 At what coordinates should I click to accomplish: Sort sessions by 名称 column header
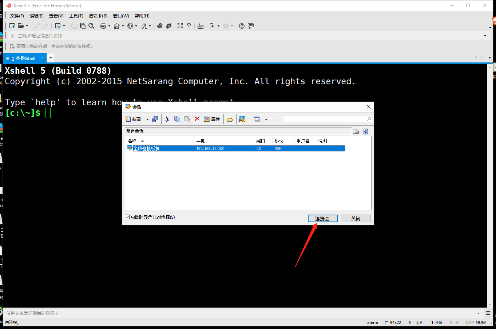pyautogui.click(x=159, y=141)
